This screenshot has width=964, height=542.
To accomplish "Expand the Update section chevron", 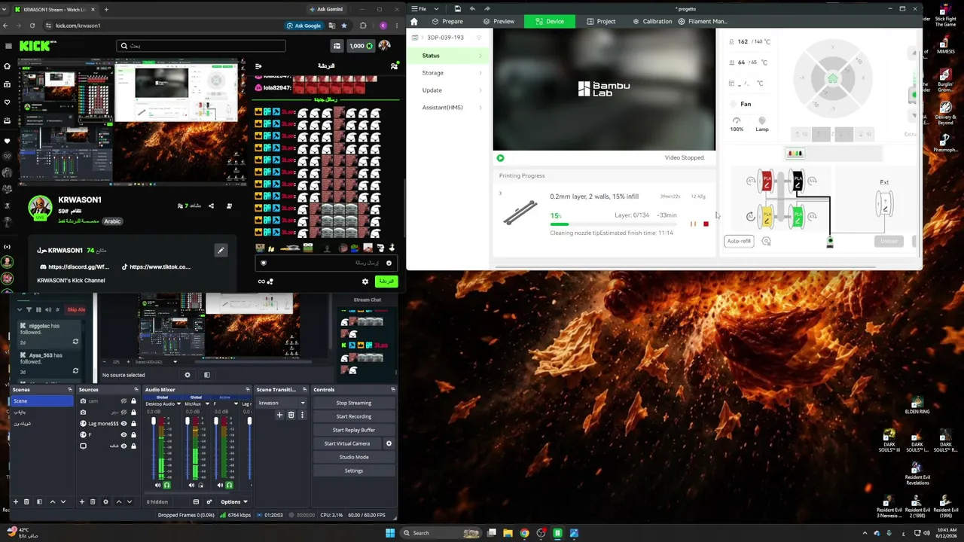I will coord(480,90).
